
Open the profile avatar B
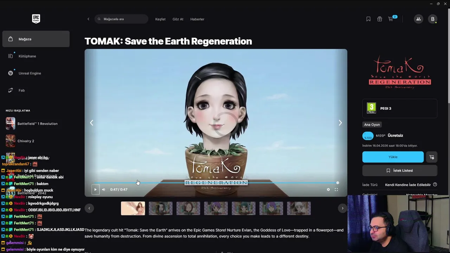tap(433, 19)
